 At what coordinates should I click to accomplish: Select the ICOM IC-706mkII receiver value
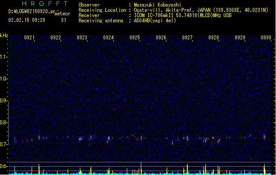point(183,15)
